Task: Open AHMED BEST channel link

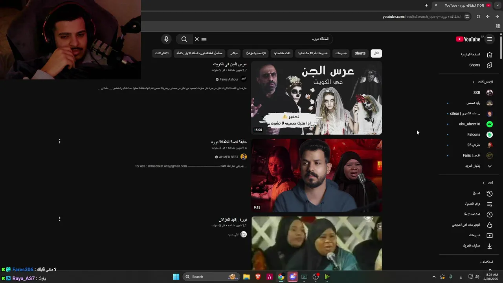Action: pos(229,157)
